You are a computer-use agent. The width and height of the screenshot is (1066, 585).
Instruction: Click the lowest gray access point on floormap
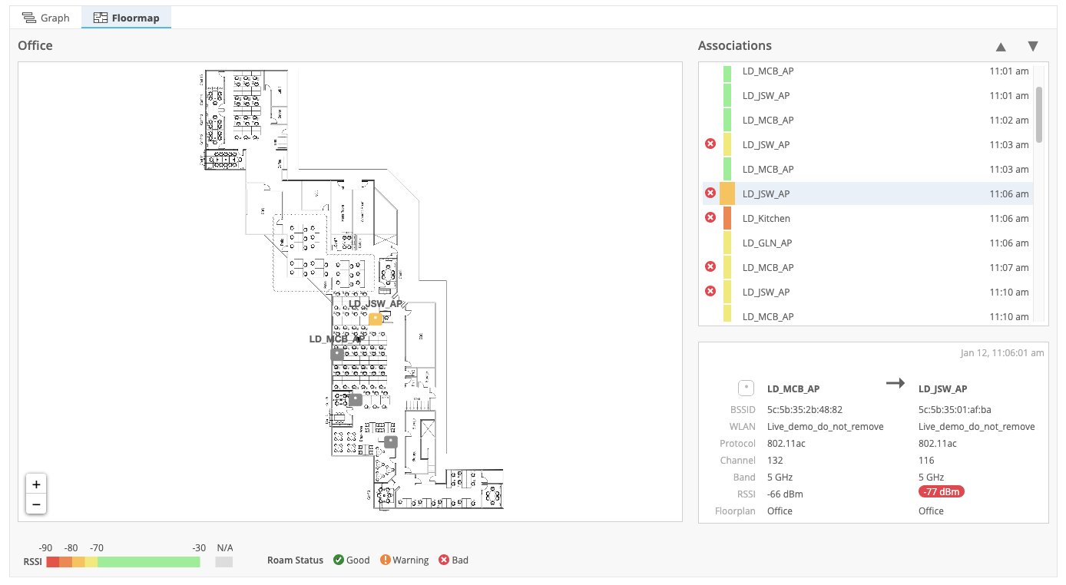pos(391,441)
